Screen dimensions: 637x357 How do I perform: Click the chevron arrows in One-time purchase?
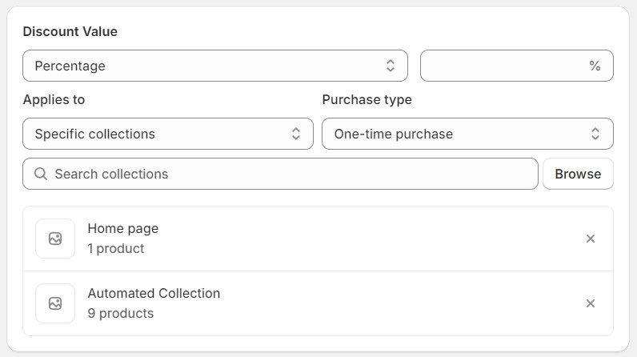click(x=595, y=134)
